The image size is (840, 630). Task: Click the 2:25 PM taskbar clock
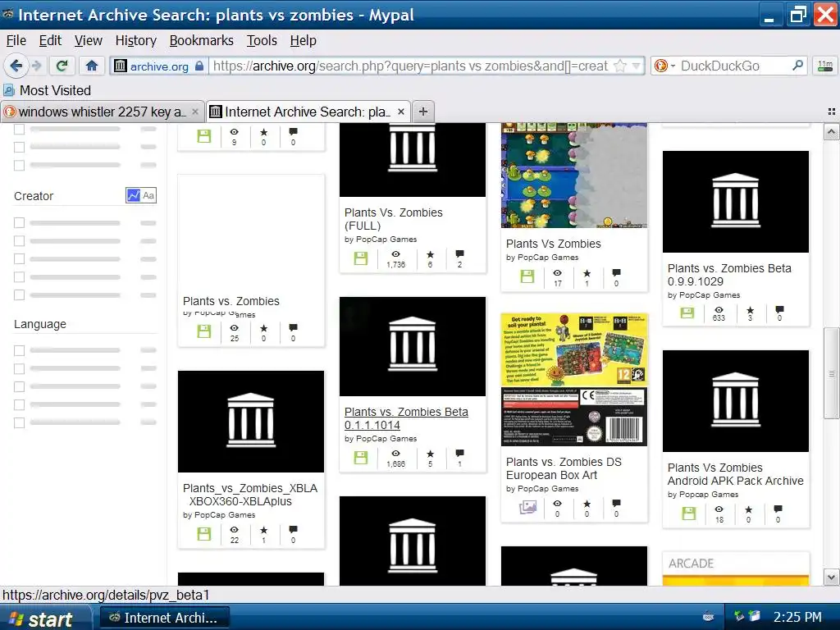tap(797, 617)
